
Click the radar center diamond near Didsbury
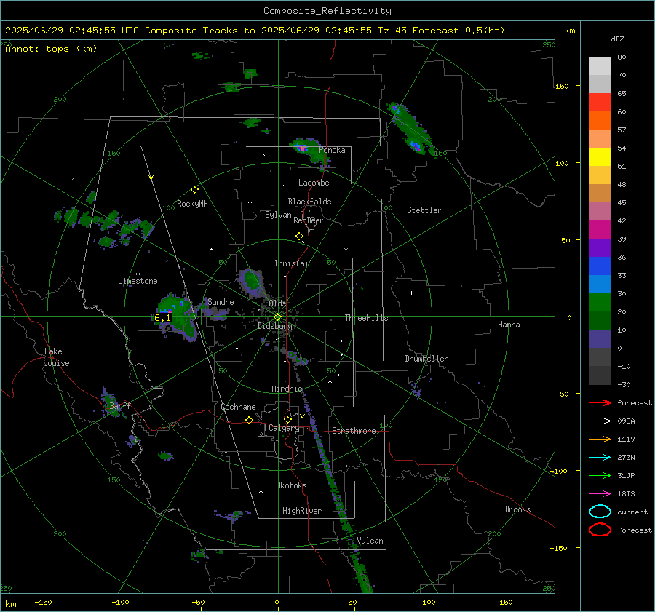click(x=277, y=317)
